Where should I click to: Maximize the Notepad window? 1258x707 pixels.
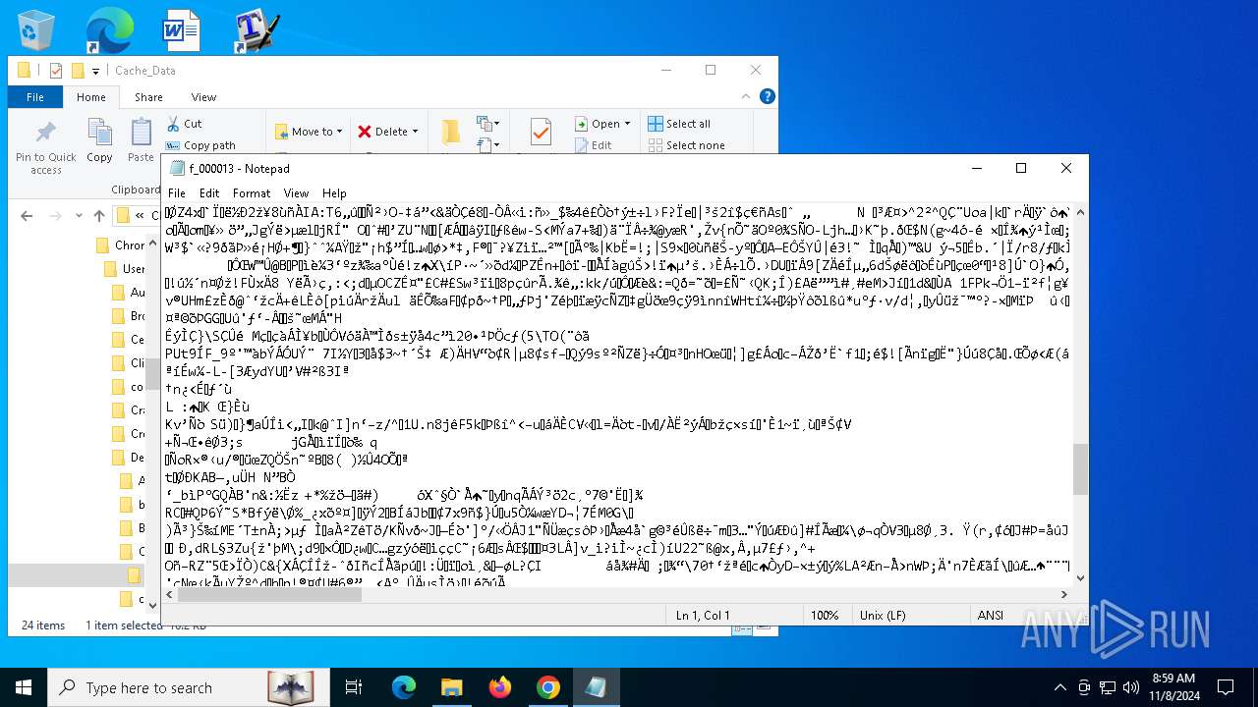1020,168
